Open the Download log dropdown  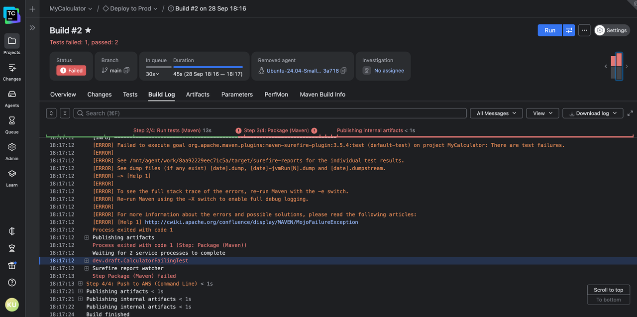593,113
